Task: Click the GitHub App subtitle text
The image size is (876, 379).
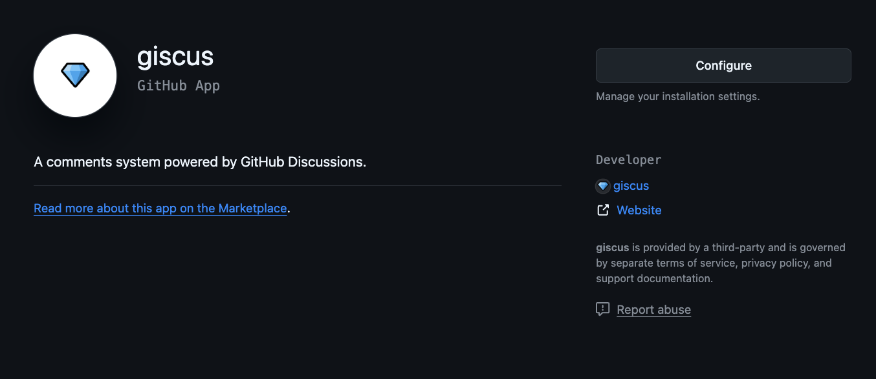Action: [179, 85]
